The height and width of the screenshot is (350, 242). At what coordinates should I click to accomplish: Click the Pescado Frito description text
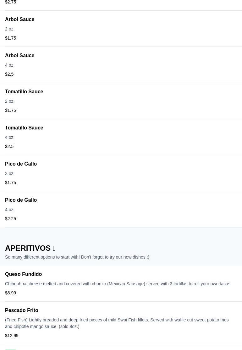[x=117, y=323]
